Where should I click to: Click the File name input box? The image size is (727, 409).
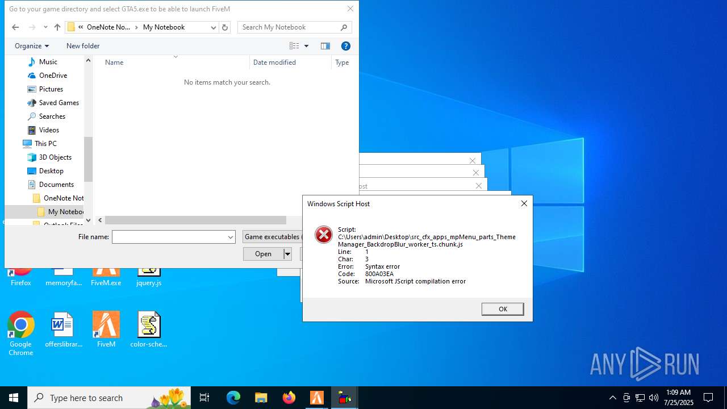click(x=169, y=237)
